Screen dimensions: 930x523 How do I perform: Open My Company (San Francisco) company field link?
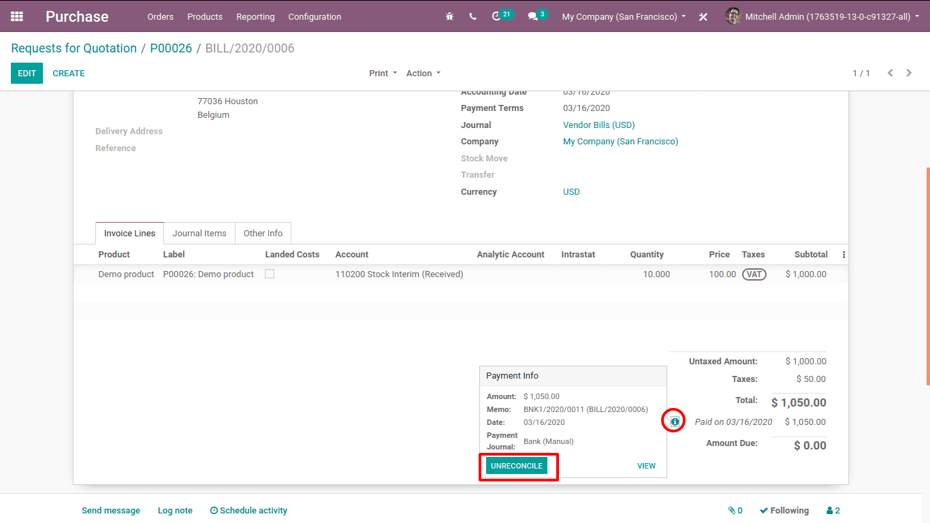pyautogui.click(x=620, y=142)
